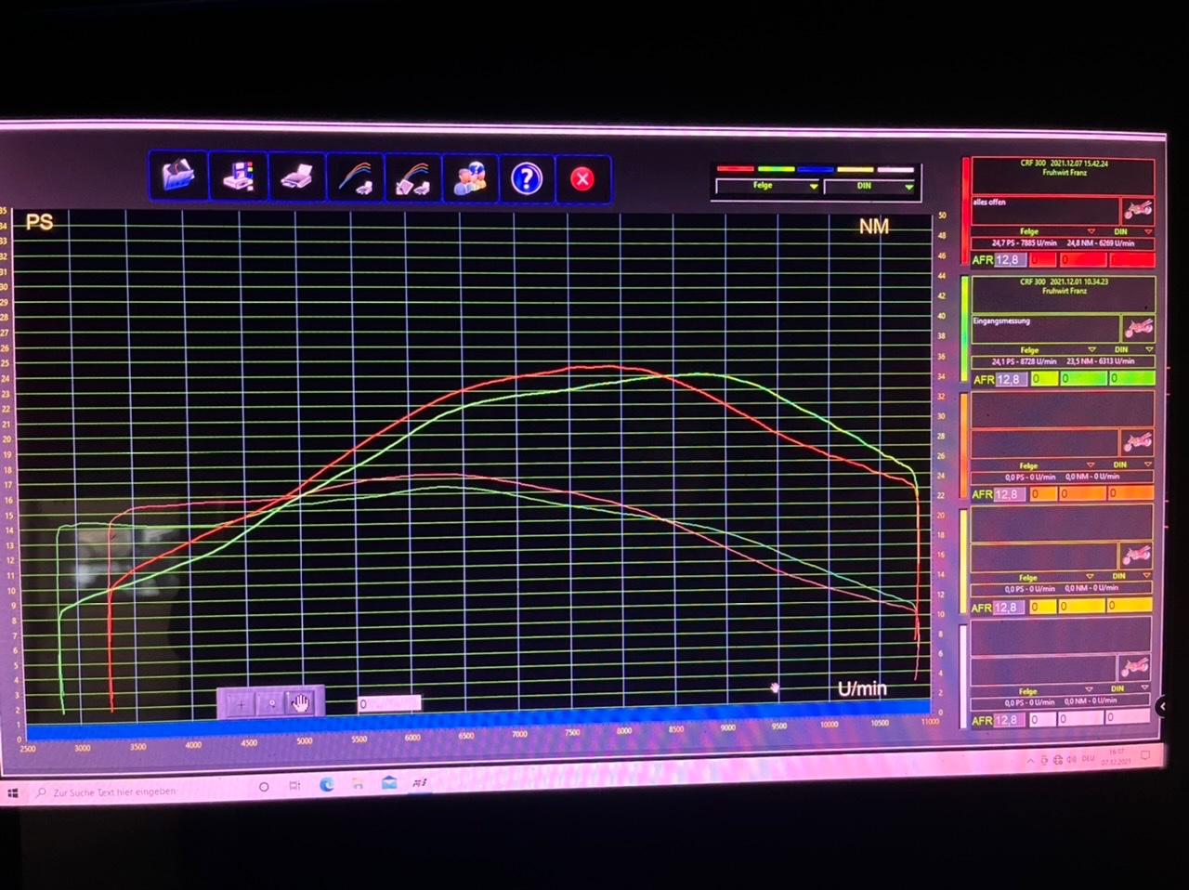Open Microsoft Edge from the taskbar
The width and height of the screenshot is (1189, 890).
327,785
